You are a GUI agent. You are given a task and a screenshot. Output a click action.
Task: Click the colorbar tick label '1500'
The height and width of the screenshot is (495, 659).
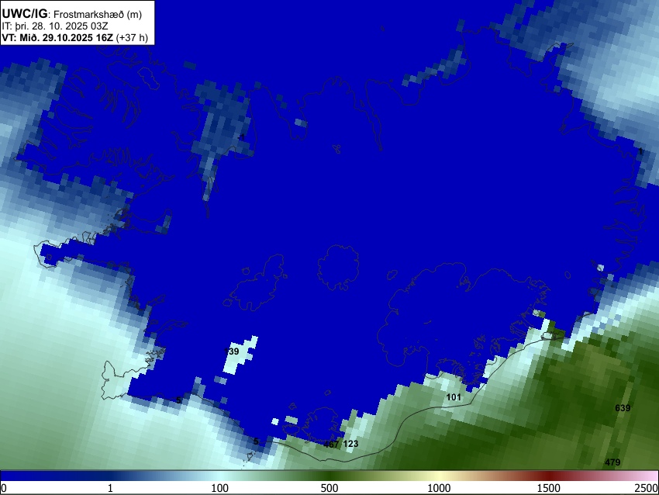tap(549, 488)
